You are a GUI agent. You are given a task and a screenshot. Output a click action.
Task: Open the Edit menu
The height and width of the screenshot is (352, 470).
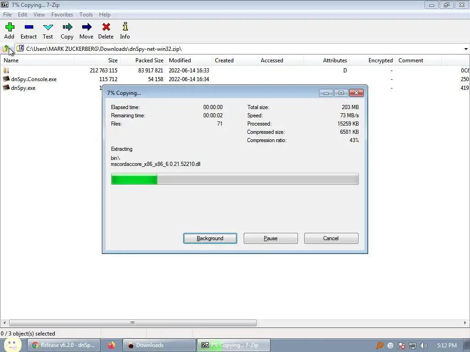[22, 14]
